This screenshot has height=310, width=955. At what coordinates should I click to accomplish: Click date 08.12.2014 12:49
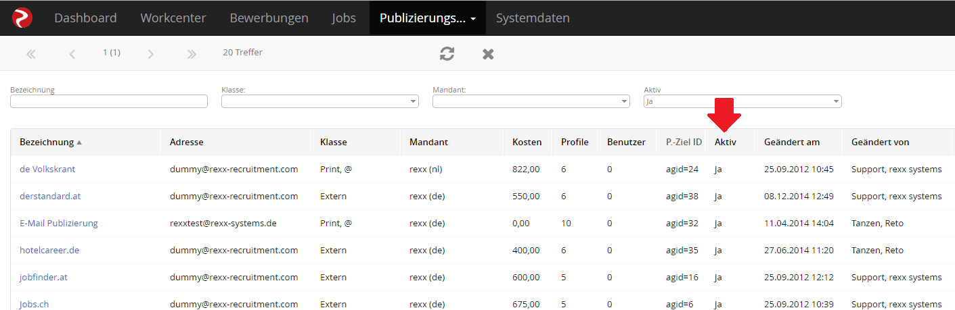coord(799,196)
